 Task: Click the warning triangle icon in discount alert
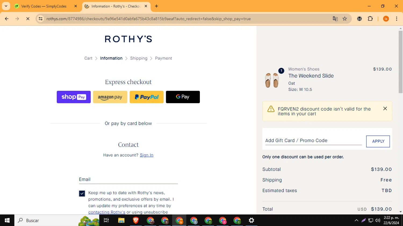[x=271, y=109]
